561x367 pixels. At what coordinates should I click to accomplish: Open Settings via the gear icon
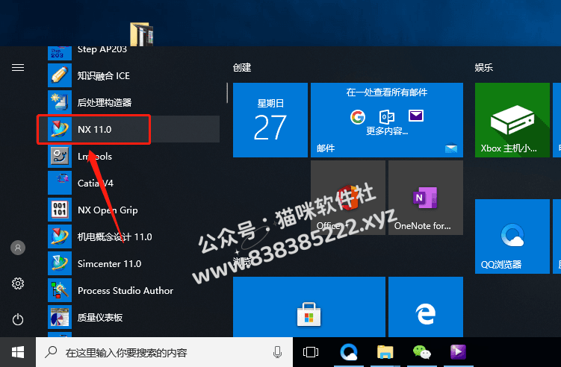click(18, 283)
